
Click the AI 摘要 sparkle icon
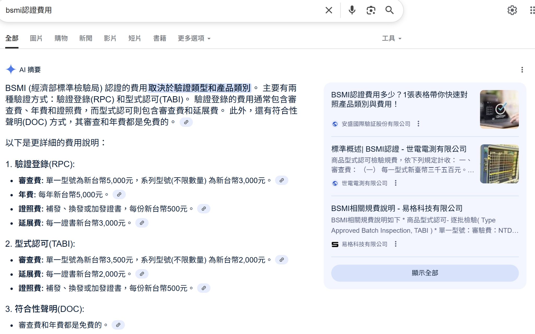(x=11, y=70)
